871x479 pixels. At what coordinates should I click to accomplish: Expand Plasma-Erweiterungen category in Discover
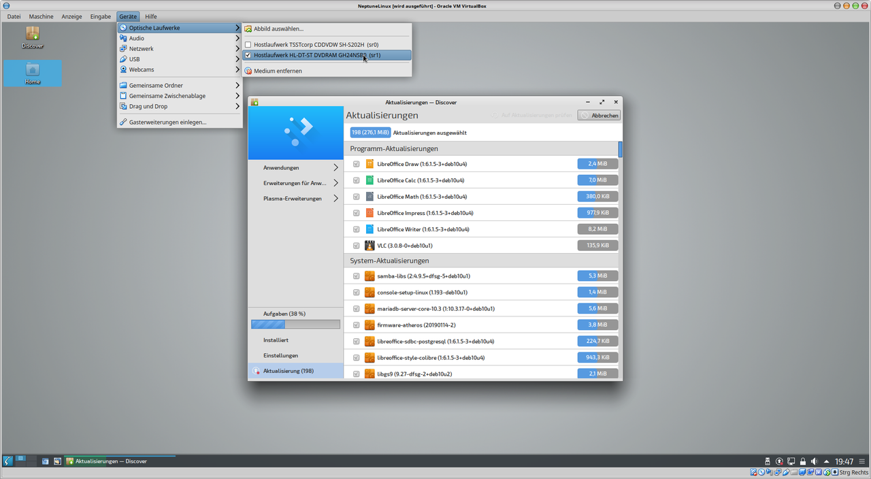(x=296, y=199)
